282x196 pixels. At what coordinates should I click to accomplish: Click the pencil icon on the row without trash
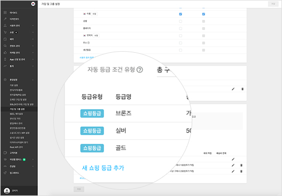coord(233,159)
